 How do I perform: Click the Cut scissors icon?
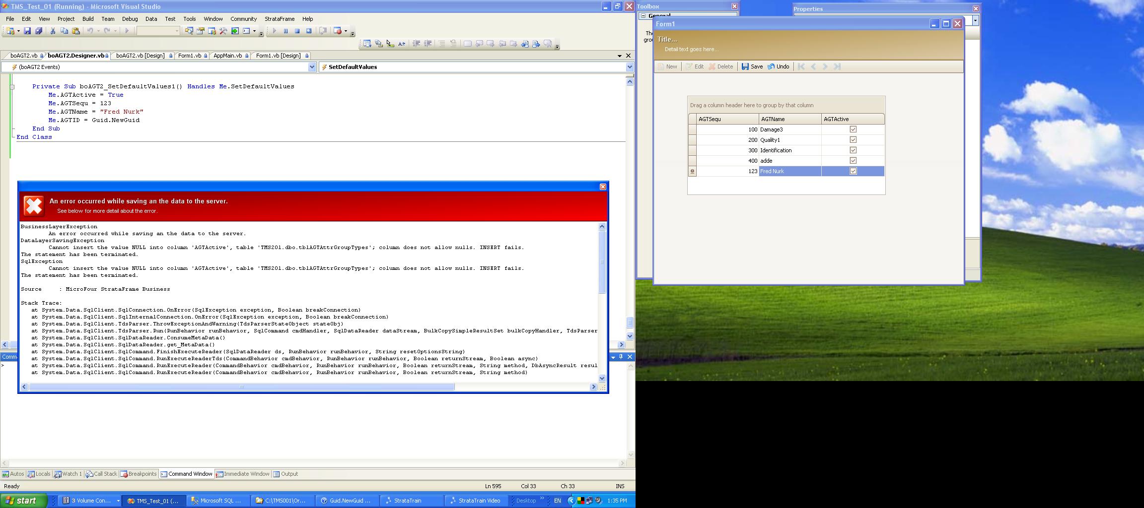click(x=53, y=31)
